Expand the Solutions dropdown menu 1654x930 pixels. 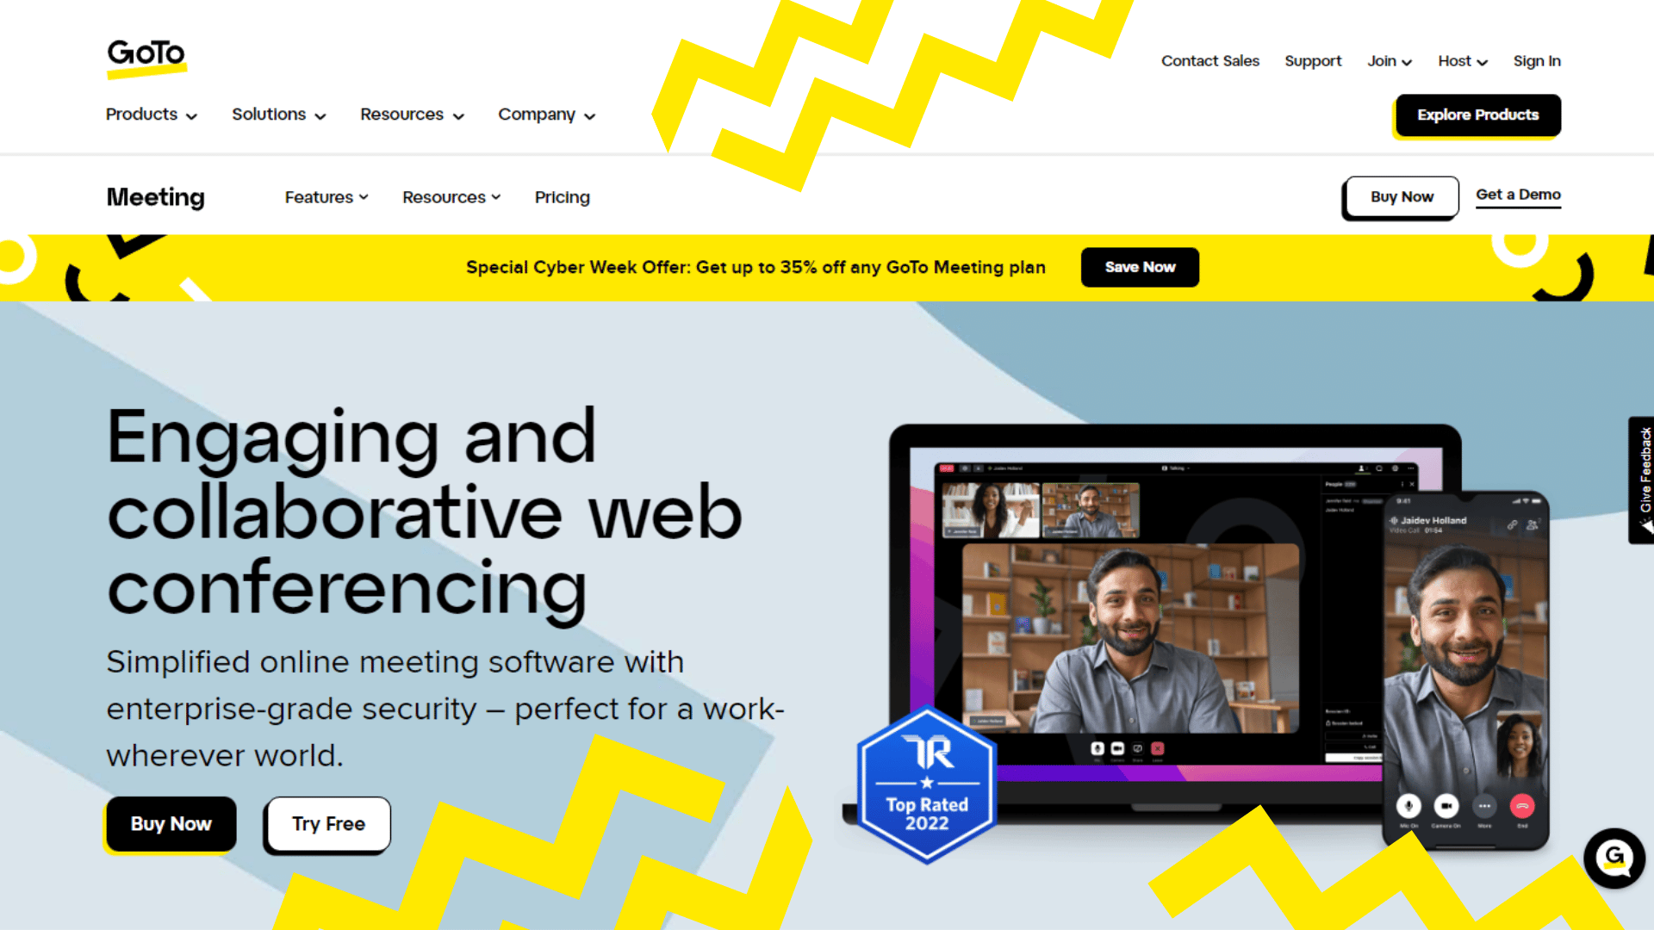tap(277, 114)
